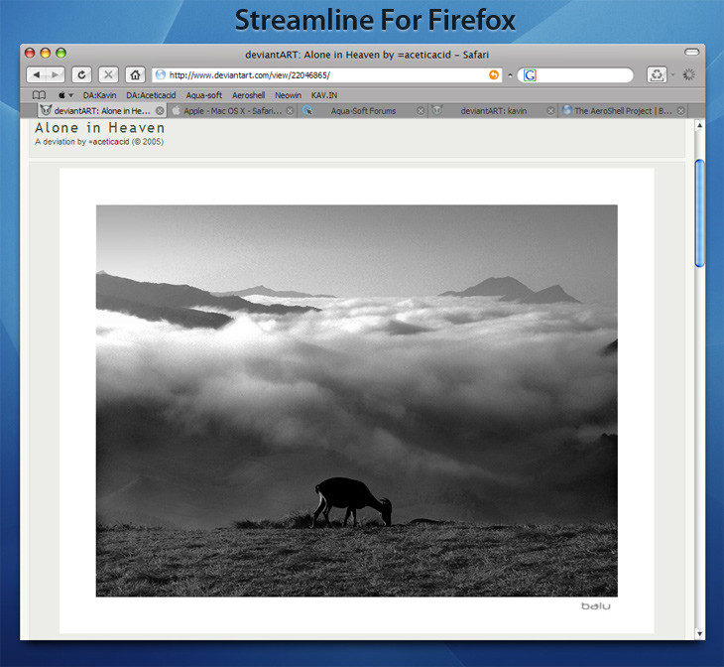This screenshot has width=724, height=667.
Task: Switch to the deviantART: kavin tab
Action: pyautogui.click(x=493, y=111)
